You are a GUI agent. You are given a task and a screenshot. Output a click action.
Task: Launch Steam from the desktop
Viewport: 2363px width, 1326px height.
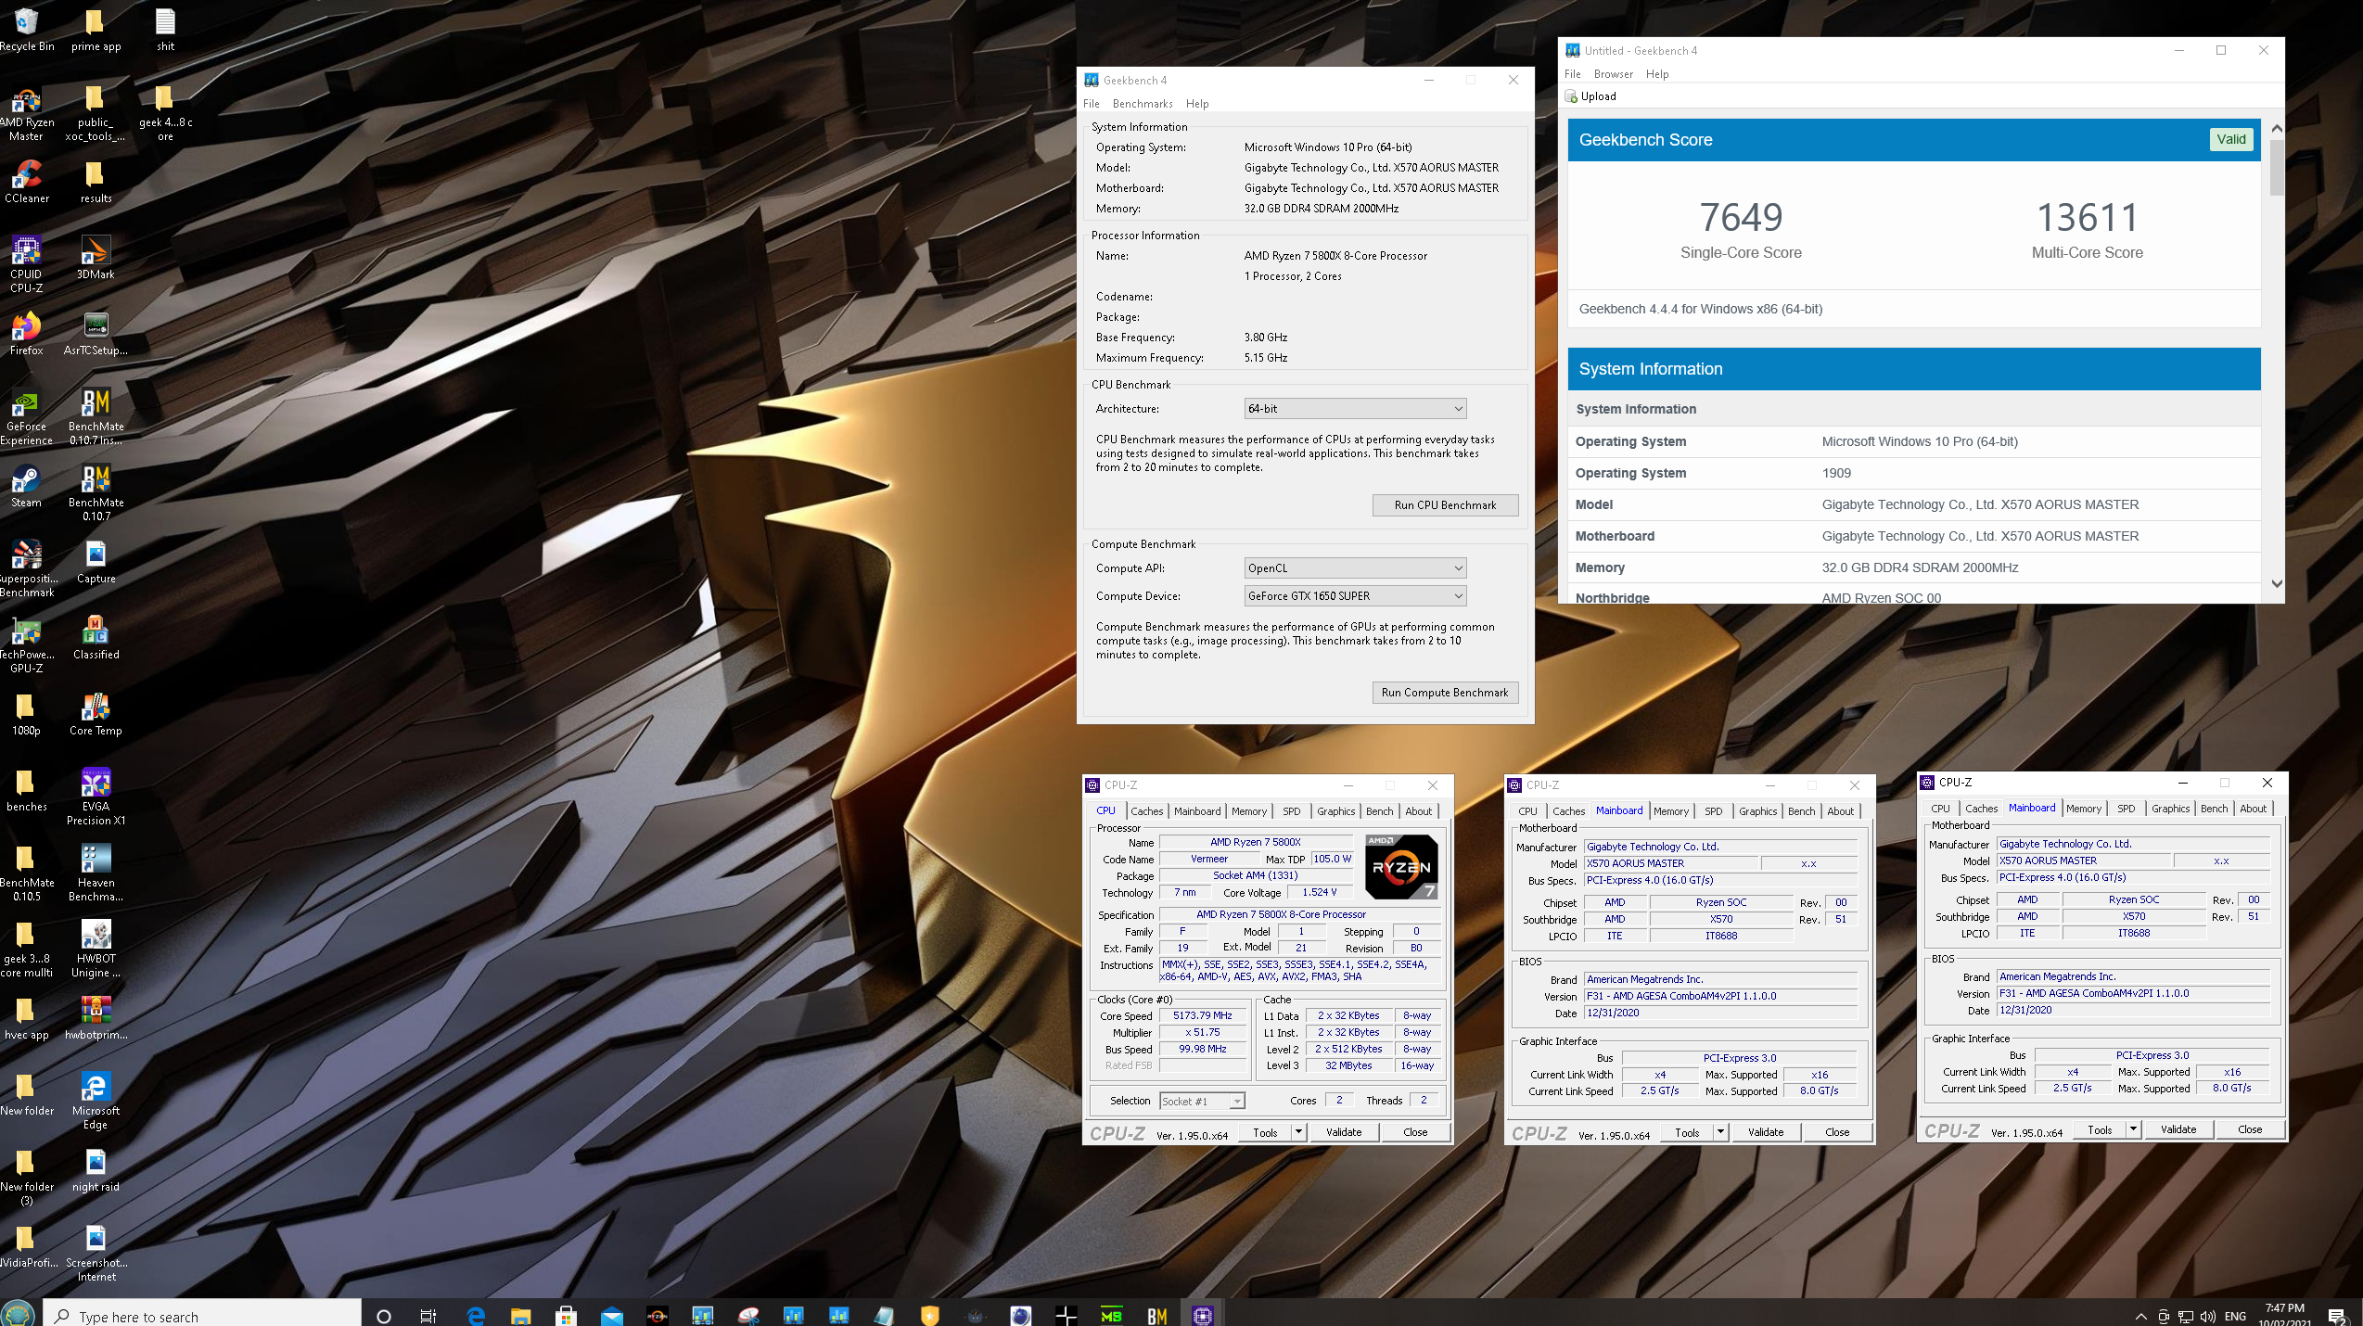(x=27, y=486)
